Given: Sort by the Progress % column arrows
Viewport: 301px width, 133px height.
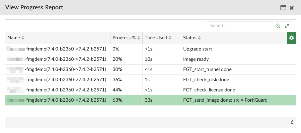Looking at the screenshot, I should point(139,38).
